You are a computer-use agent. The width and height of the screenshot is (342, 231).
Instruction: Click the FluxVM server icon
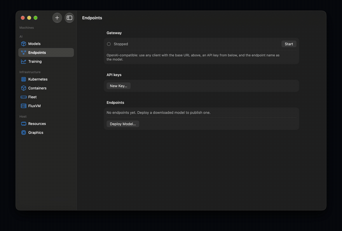point(23,106)
